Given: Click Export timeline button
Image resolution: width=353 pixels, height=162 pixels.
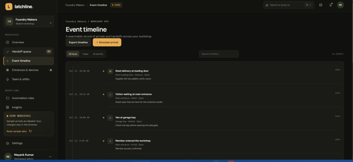Looking at the screenshot, I should 78,42.
